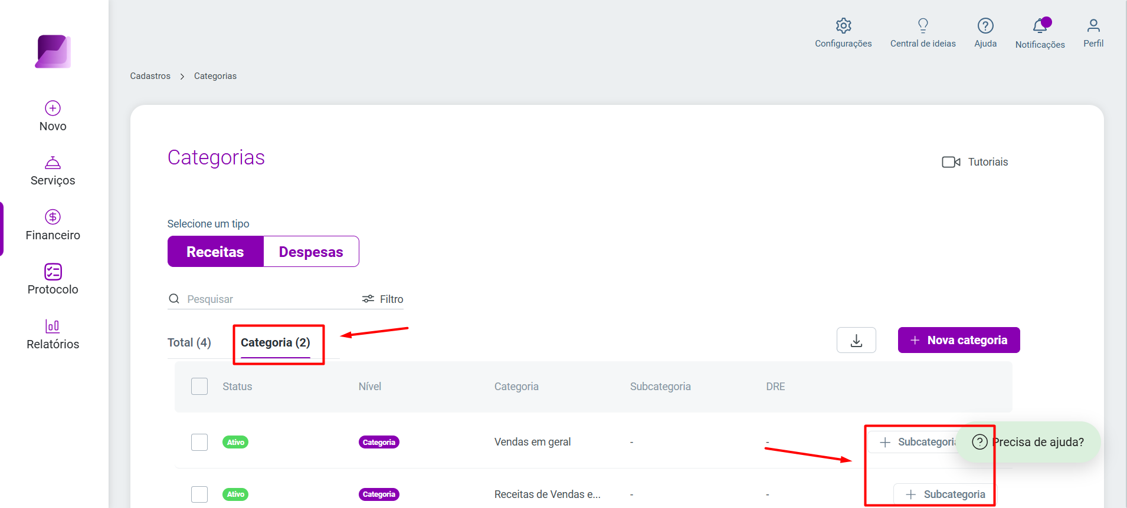
Task: Click the purple app logo
Action: (x=53, y=51)
